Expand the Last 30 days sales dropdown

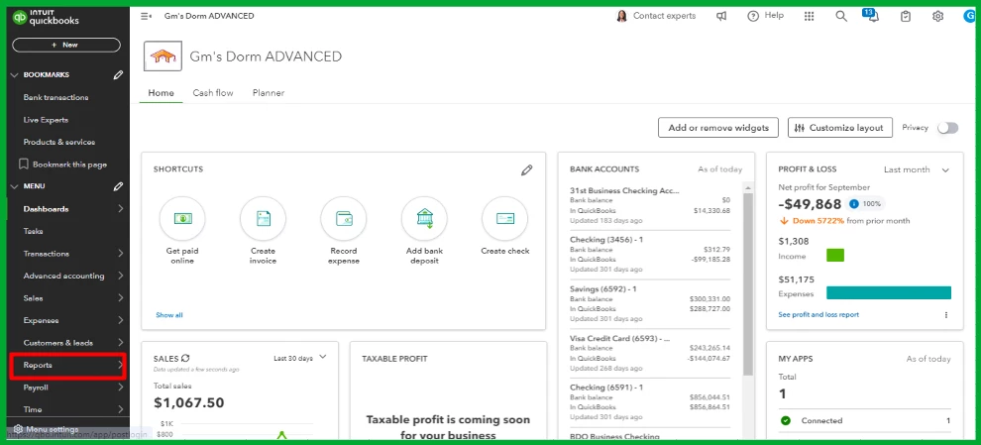tap(300, 358)
